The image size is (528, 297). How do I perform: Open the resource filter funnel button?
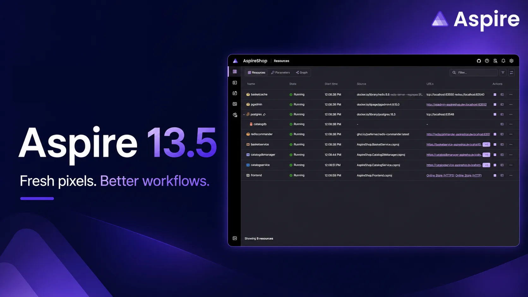click(x=503, y=73)
